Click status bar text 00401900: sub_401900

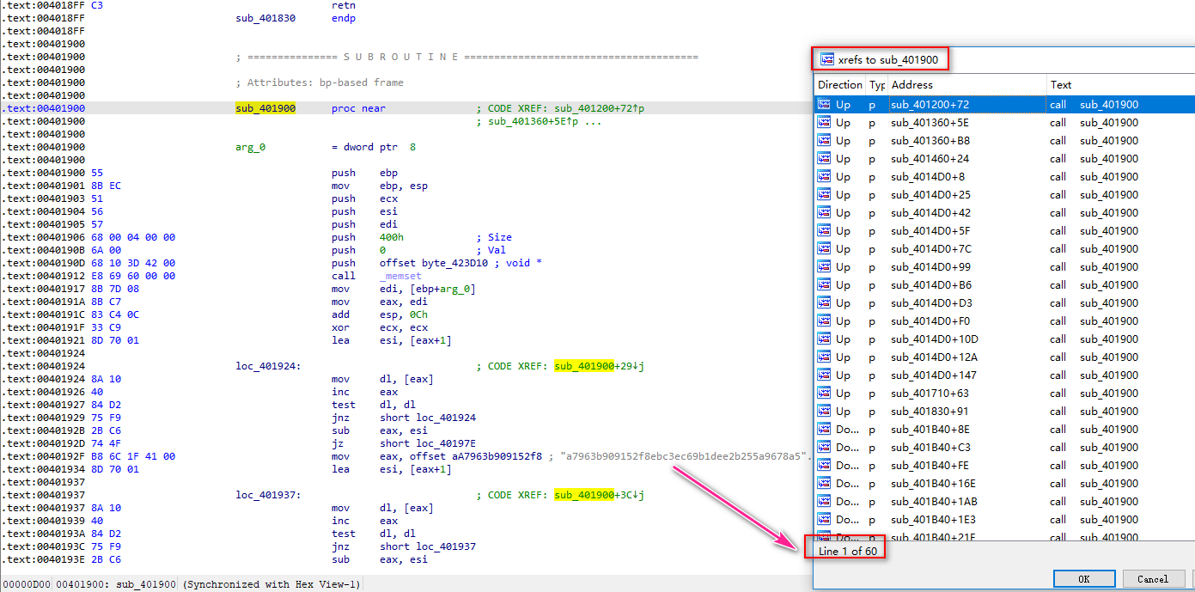pyautogui.click(x=115, y=584)
